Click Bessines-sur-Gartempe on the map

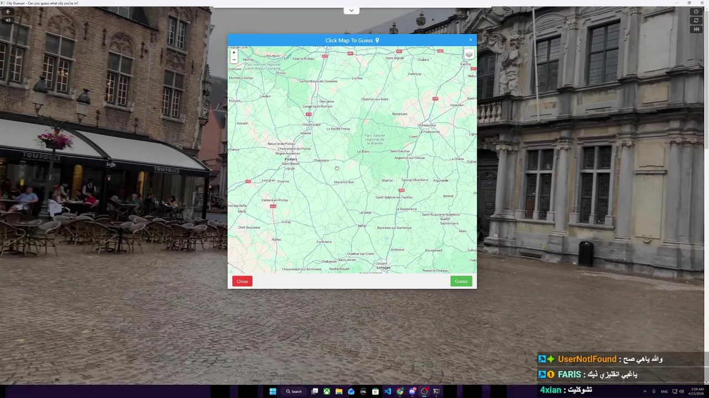tap(394, 228)
